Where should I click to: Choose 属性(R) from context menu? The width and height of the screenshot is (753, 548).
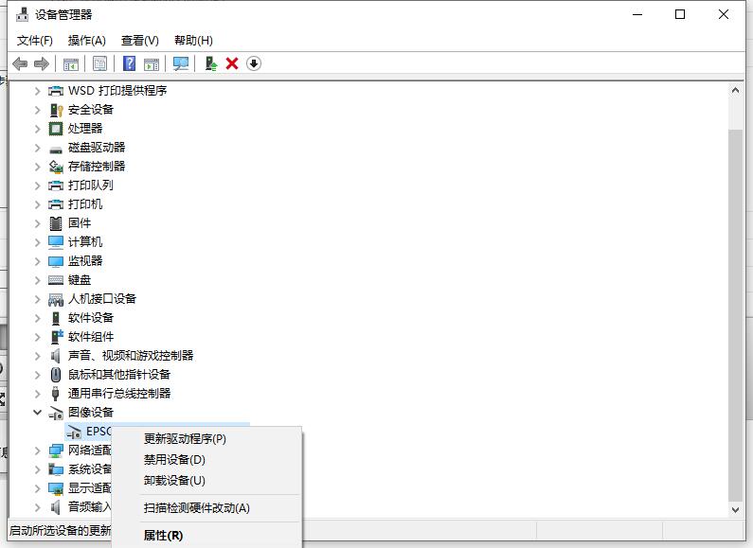click(206, 536)
